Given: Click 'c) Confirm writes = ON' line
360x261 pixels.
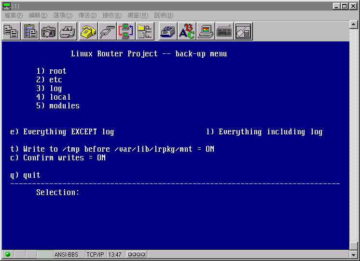Looking at the screenshot, I should coord(58,158).
